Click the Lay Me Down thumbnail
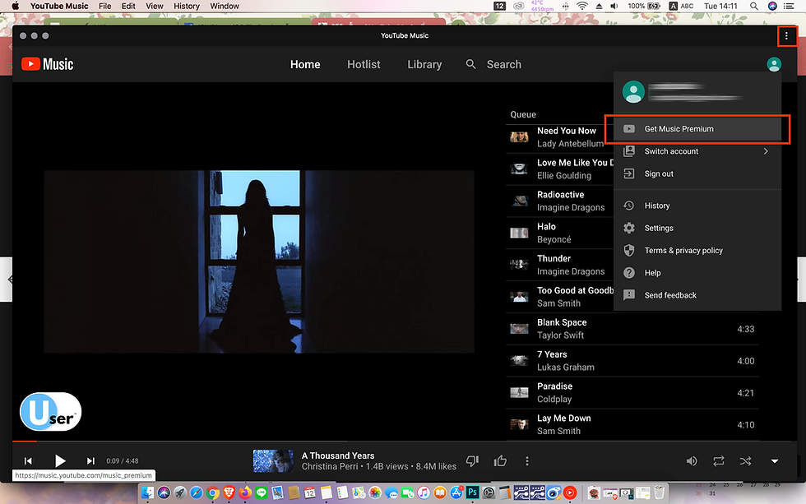Screen dimensions: 806x504 [519, 424]
